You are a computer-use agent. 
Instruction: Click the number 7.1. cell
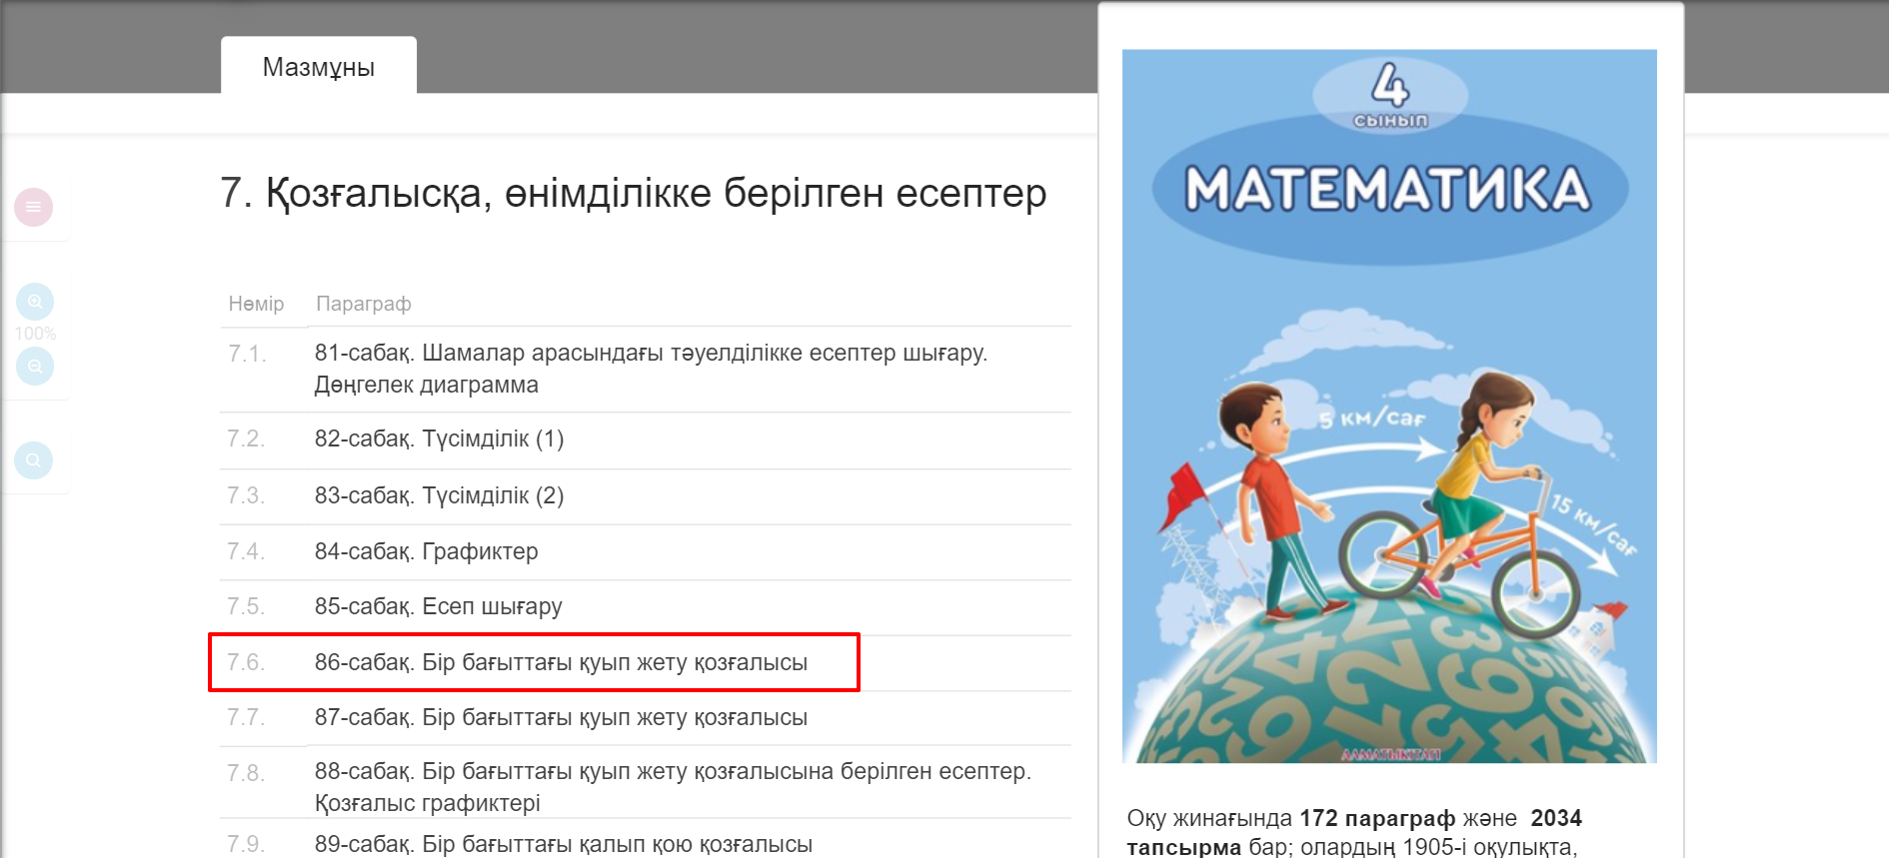click(x=247, y=354)
